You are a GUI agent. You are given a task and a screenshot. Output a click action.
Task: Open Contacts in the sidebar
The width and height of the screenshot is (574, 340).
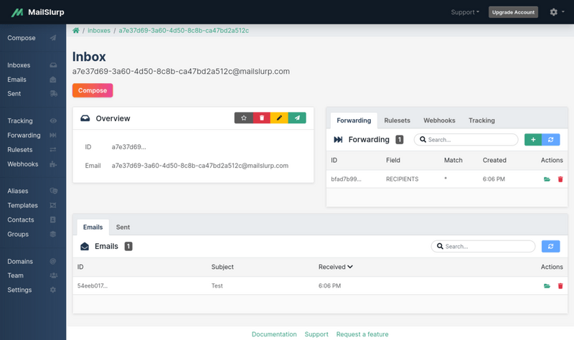pyautogui.click(x=32, y=220)
